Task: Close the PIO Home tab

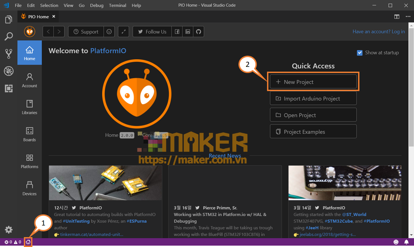Action: click(54, 16)
